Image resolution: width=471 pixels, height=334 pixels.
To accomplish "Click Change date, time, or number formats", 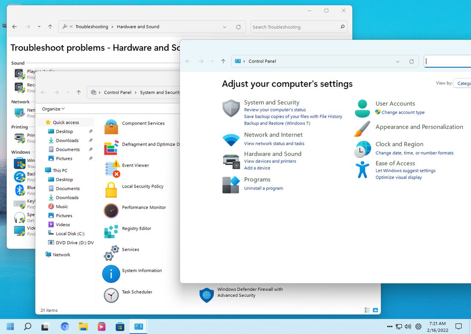I will [414, 153].
